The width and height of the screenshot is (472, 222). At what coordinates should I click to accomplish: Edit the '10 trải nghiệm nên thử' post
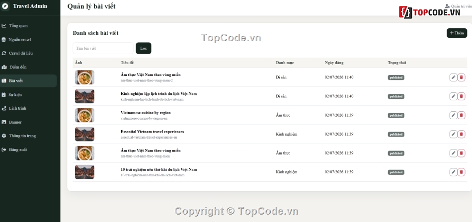click(x=453, y=172)
